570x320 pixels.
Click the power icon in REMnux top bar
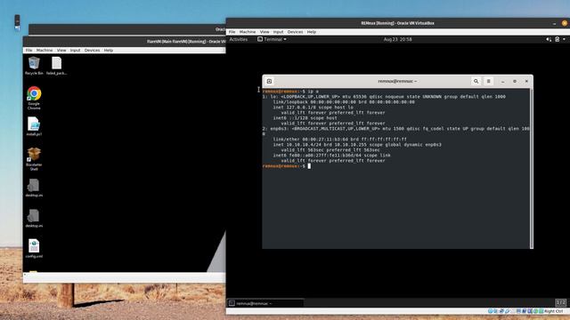[x=557, y=39]
